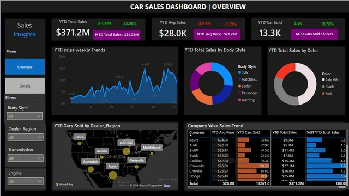This screenshot has height=196, width=349.
Task: Select SUV in Body Style legend
Action: pos(243,72)
